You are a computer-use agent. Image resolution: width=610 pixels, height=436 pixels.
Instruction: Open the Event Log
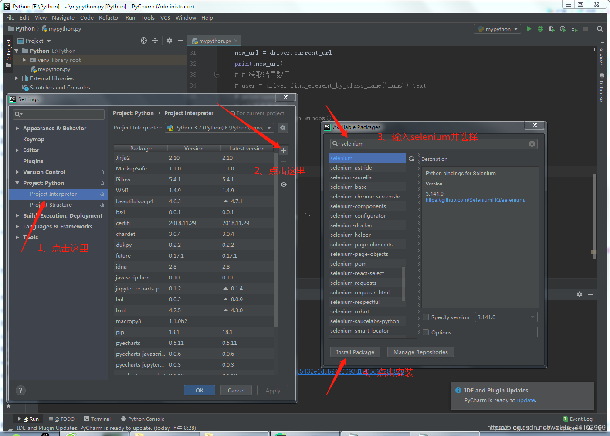point(578,419)
